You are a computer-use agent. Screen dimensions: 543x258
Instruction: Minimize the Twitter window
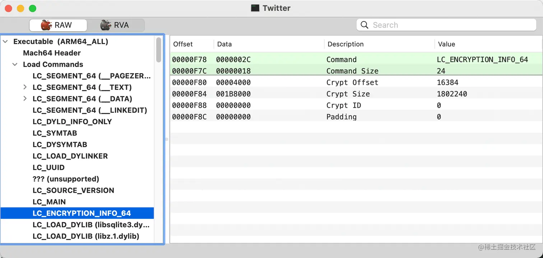click(x=20, y=8)
